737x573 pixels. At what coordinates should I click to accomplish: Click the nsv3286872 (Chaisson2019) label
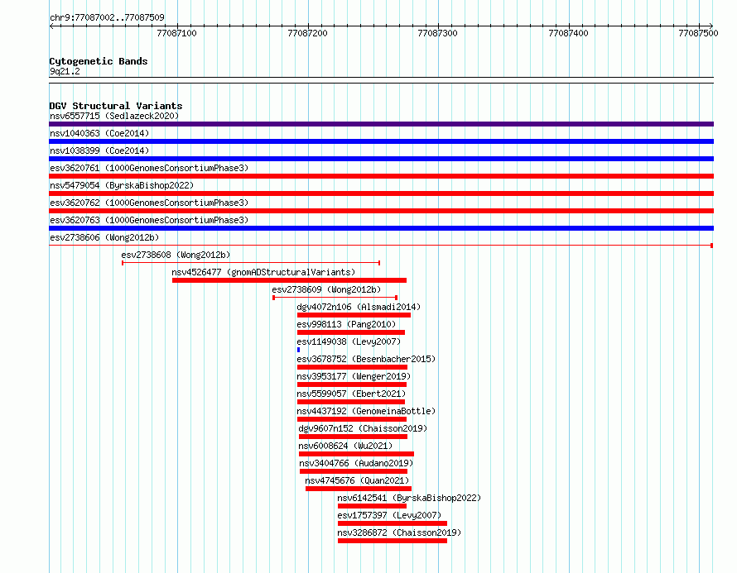[x=399, y=532]
